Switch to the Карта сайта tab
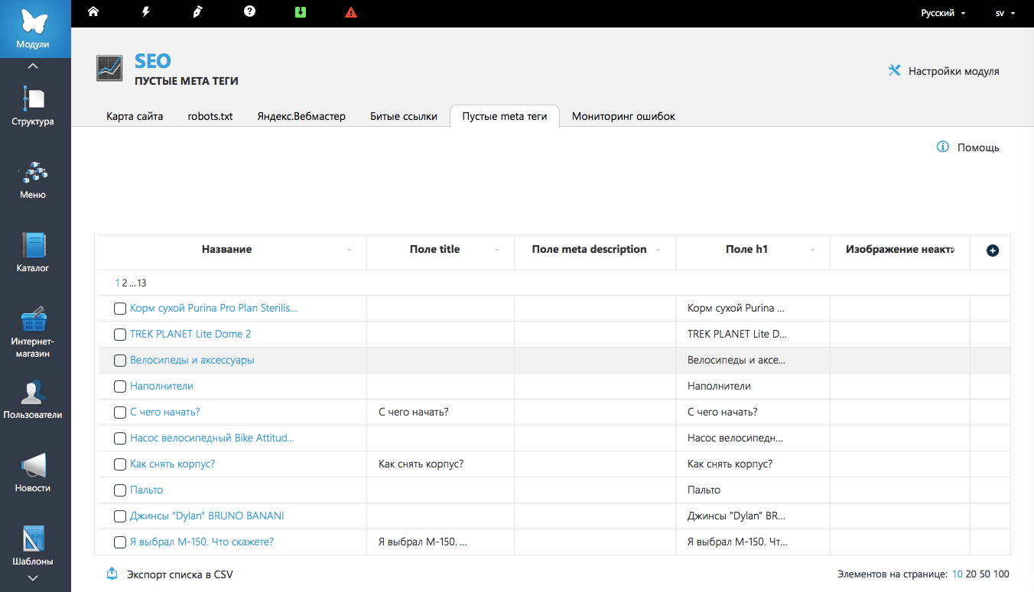 coord(135,116)
